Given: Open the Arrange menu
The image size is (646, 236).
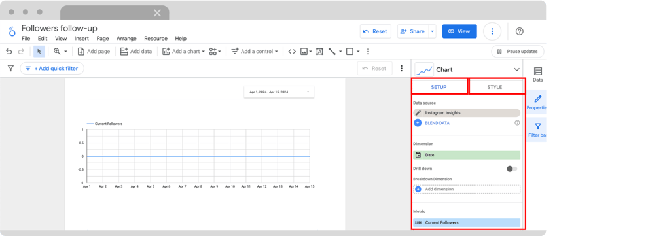Looking at the screenshot, I should (126, 38).
